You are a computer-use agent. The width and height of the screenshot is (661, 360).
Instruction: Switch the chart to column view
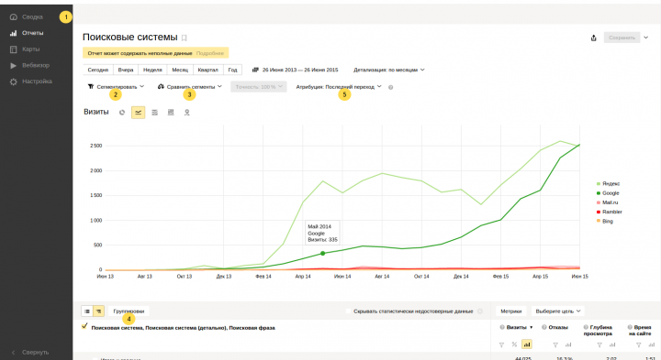pyautogui.click(x=171, y=113)
